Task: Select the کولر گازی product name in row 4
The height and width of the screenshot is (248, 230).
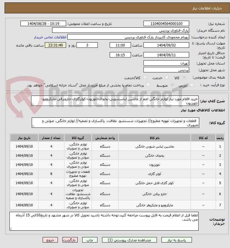Action: [x=154, y=174]
